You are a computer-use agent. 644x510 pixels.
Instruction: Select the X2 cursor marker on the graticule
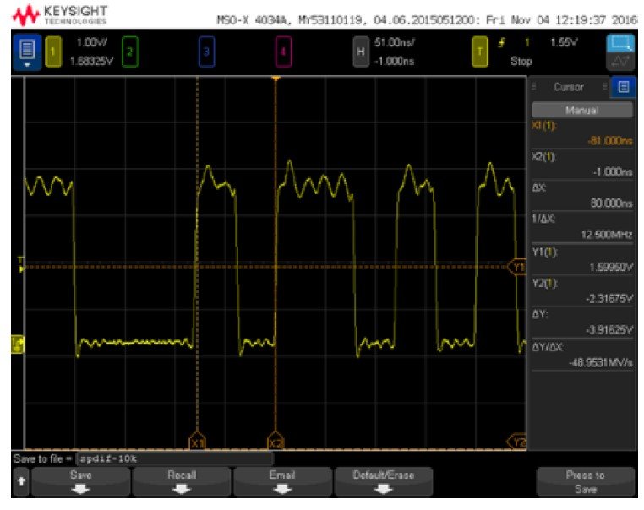click(276, 442)
